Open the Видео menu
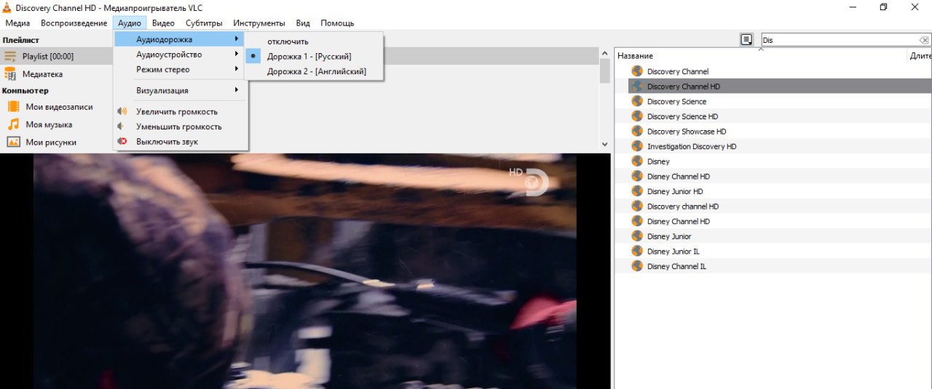 click(163, 23)
